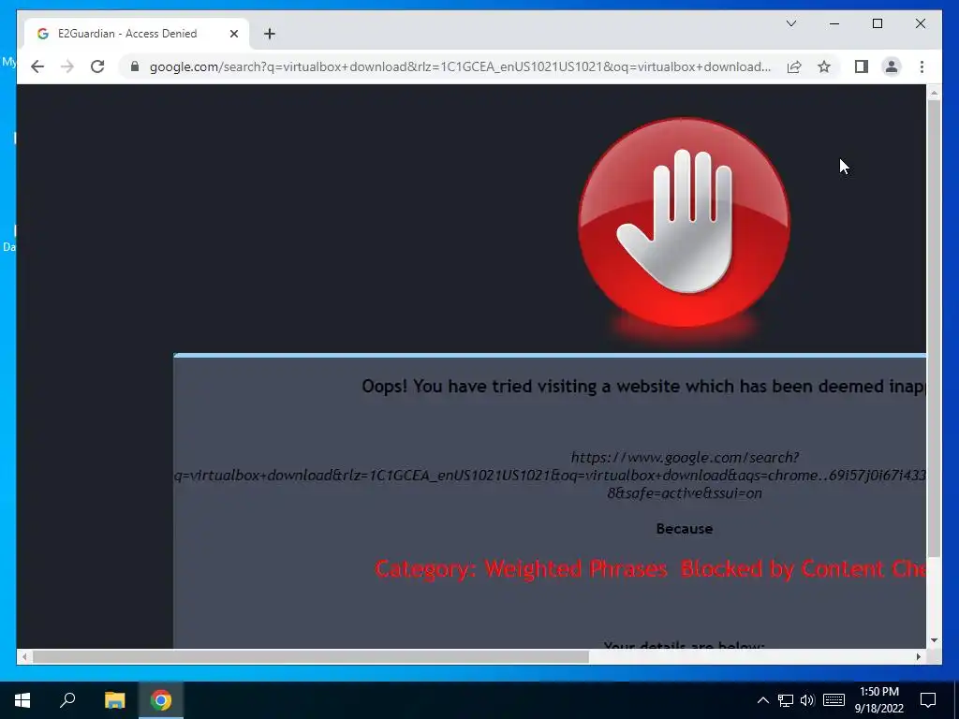Close the E2Guardian Access Denied tab
Image resolution: width=959 pixels, height=719 pixels.
233,34
